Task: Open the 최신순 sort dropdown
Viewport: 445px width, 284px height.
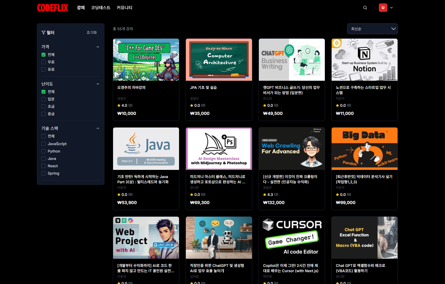Action: [x=373, y=29]
